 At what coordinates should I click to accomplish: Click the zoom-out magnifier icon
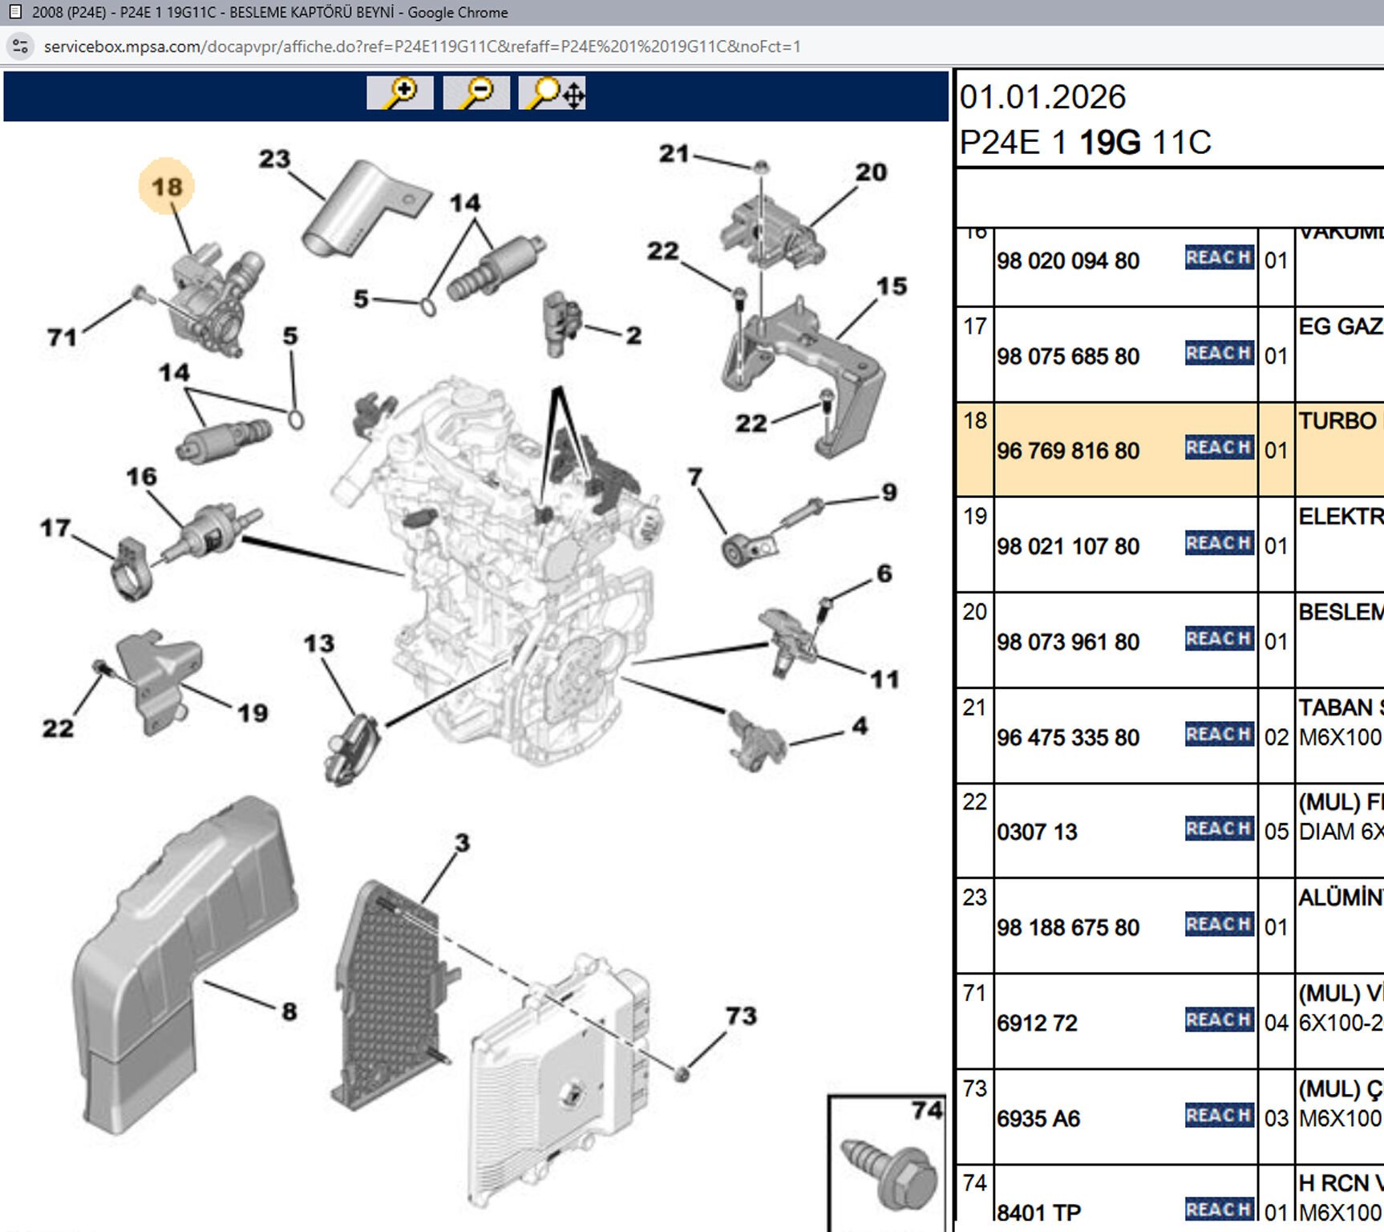click(475, 94)
